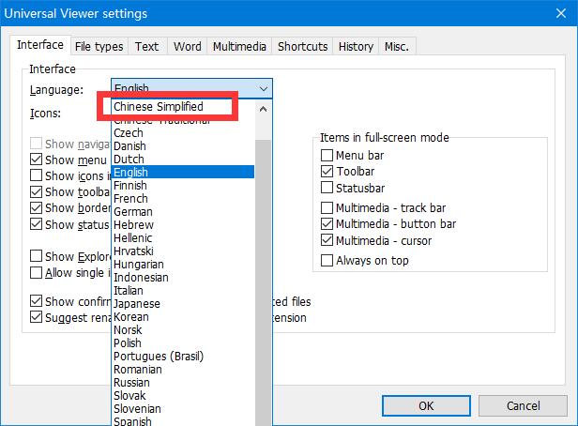
Task: Enable the Show Explorer checkbox
Action: tap(36, 256)
